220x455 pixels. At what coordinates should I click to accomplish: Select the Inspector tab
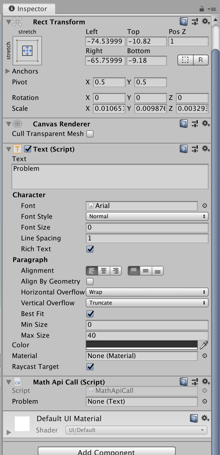click(x=28, y=9)
